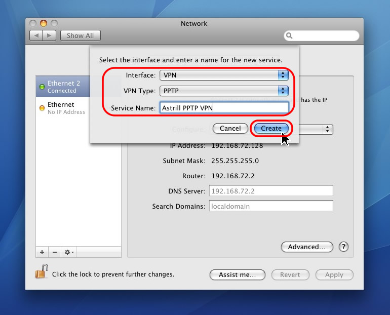Click the Router value 192.168.72.2

233,176
